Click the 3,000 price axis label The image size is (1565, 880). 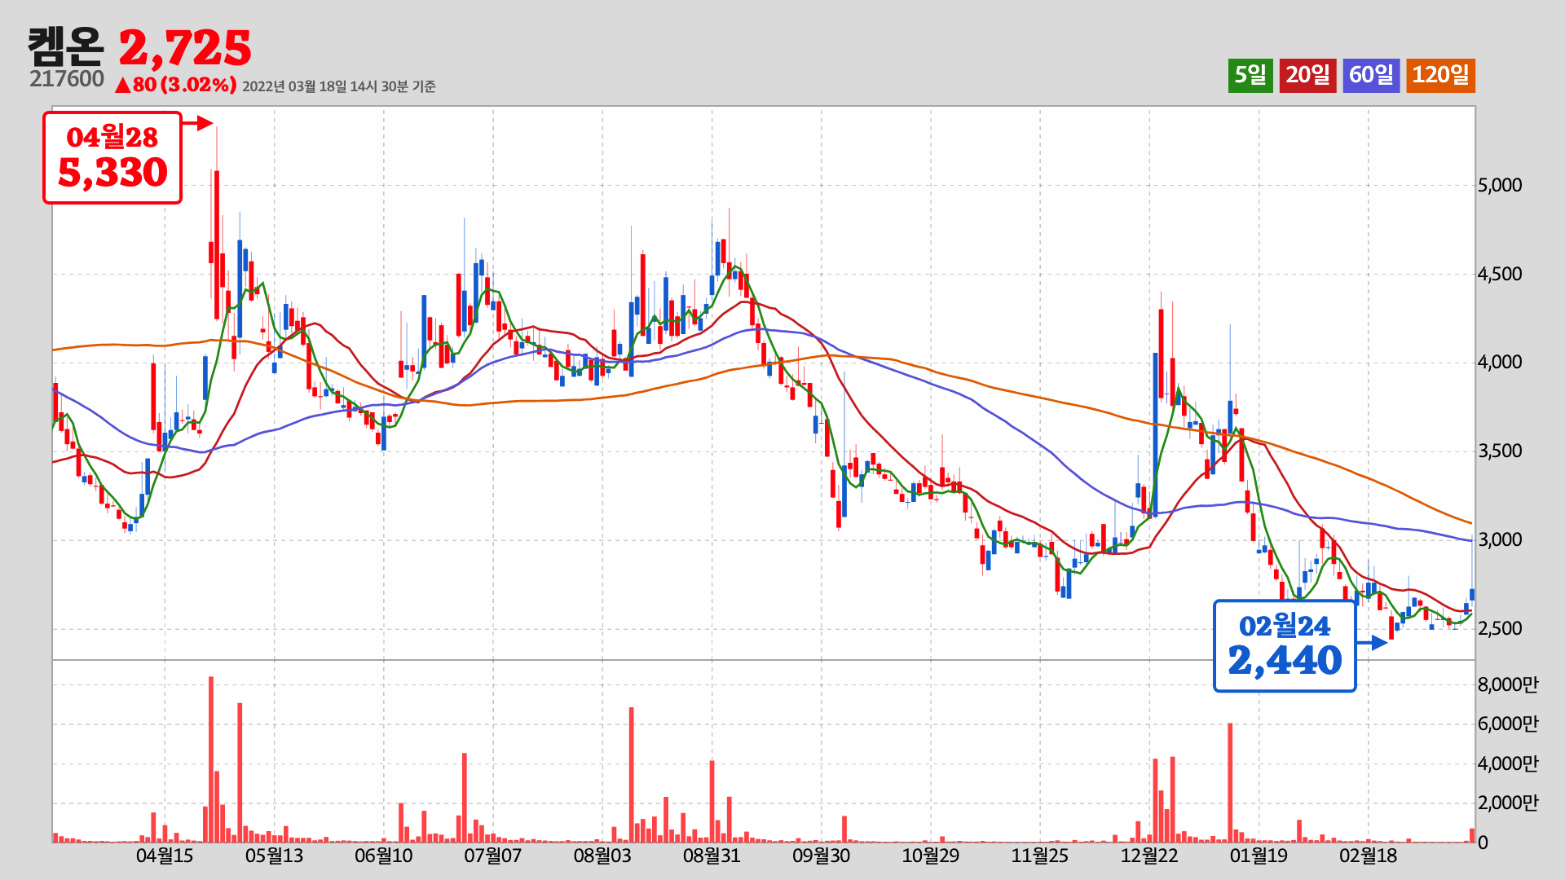(x=1500, y=540)
